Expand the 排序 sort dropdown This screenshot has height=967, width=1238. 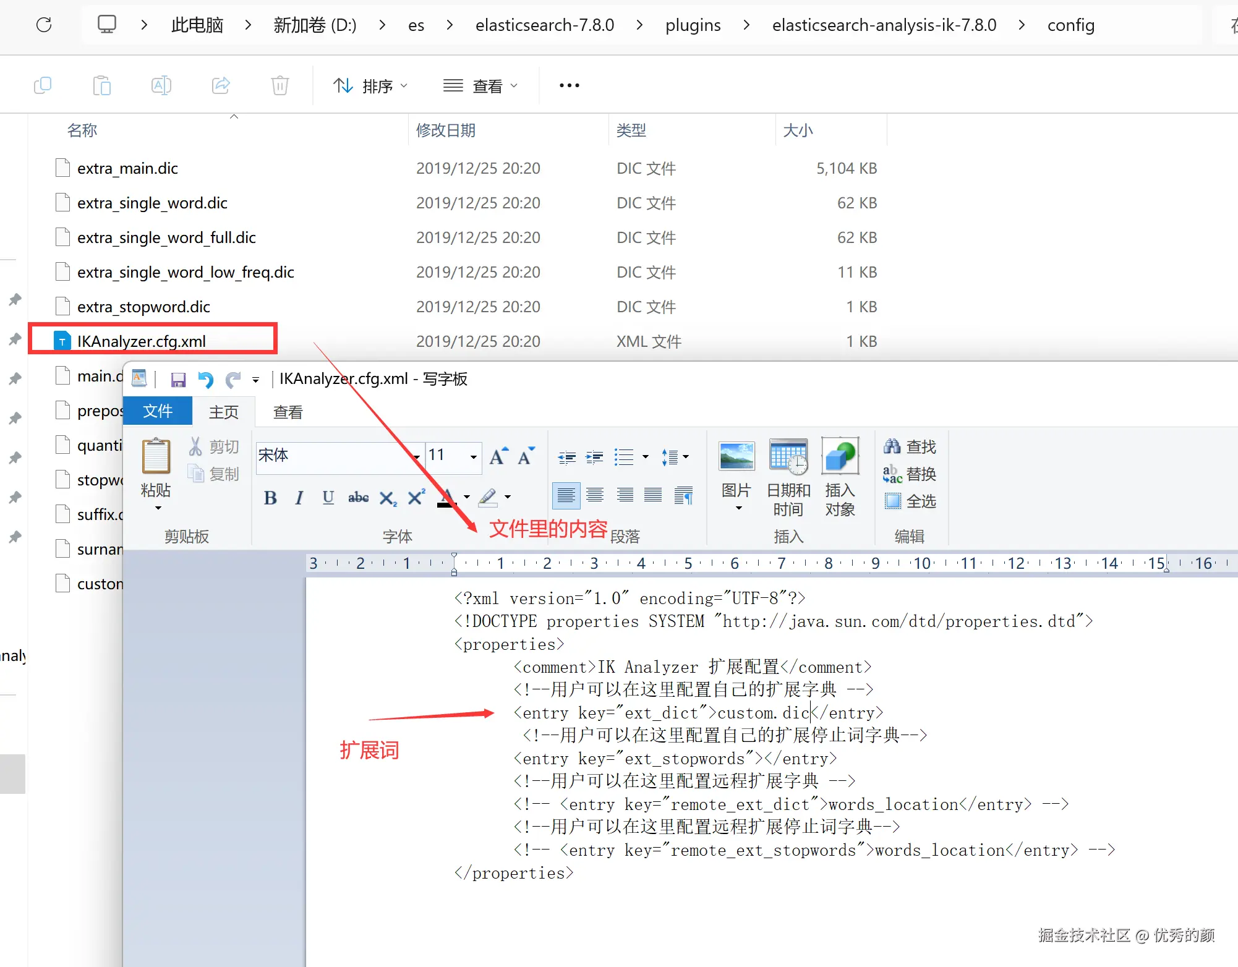pyautogui.click(x=370, y=86)
